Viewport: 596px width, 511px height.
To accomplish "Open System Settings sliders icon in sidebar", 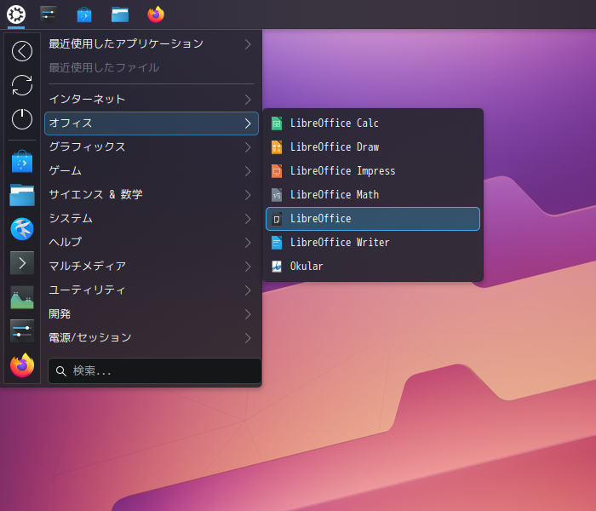I will pos(22,330).
